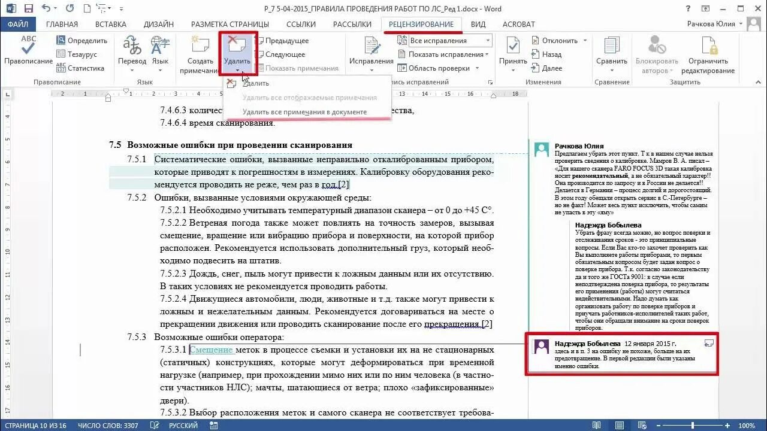Screen dimensions: 767x431
Task: Click the Правописание spelling check icon
Action: point(28,46)
